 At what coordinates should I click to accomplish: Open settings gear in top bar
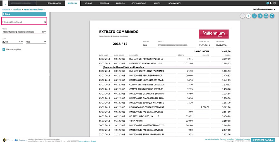tap(275, 3)
